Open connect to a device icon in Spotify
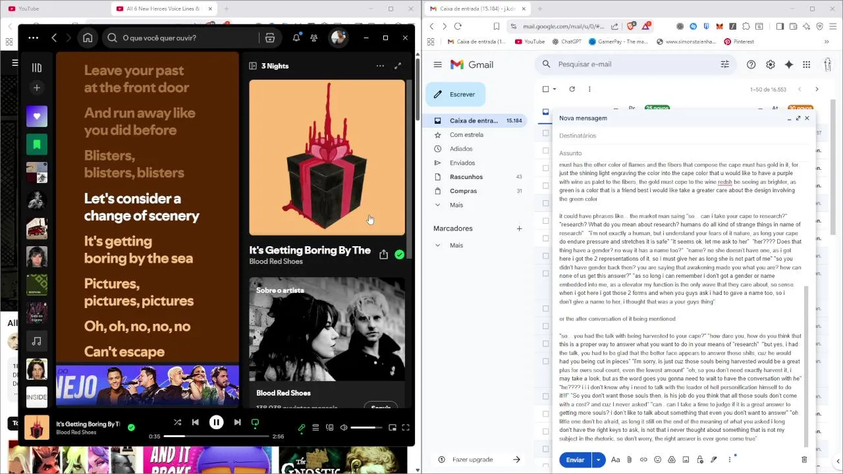This screenshot has width=843, height=474. tap(330, 427)
